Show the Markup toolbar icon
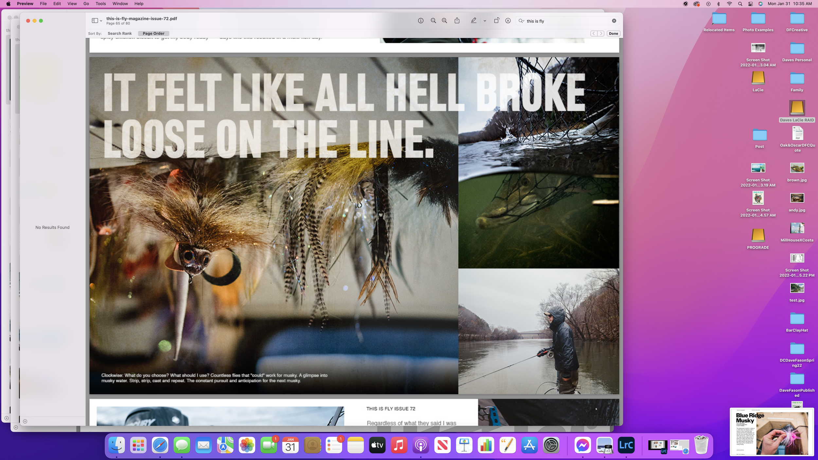Image resolution: width=818 pixels, height=460 pixels. 508,21
